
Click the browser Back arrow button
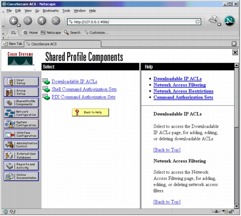tap(14, 21)
